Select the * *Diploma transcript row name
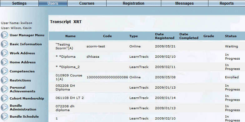Image resolution: width=245 pixels, height=122 pixels. (66, 57)
